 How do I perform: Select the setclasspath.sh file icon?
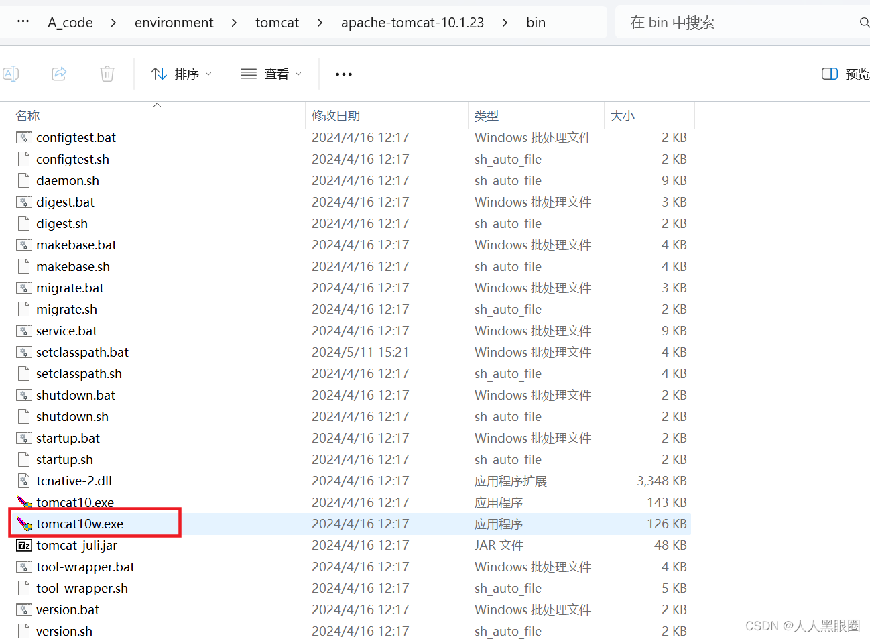24,373
